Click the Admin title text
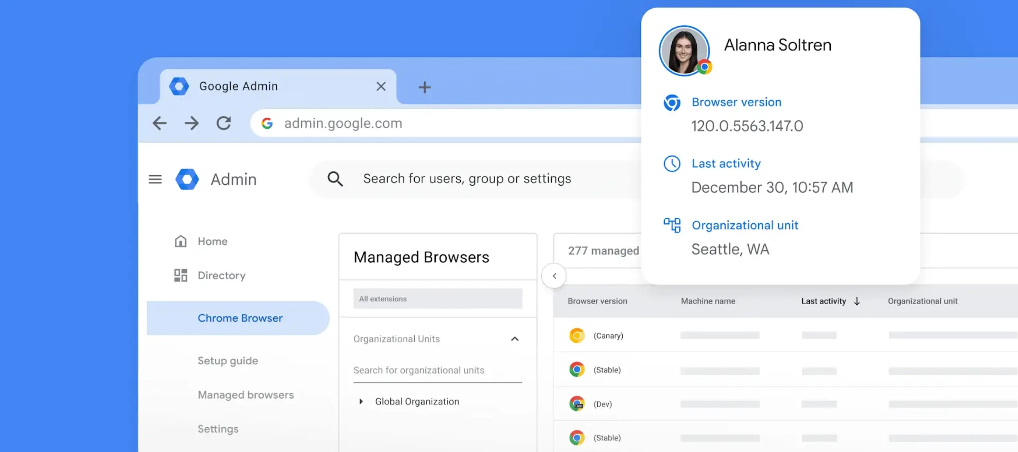The width and height of the screenshot is (1018, 452). (234, 179)
